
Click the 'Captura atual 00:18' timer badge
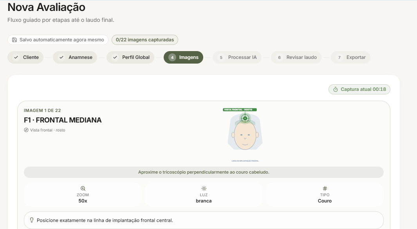[x=359, y=89]
